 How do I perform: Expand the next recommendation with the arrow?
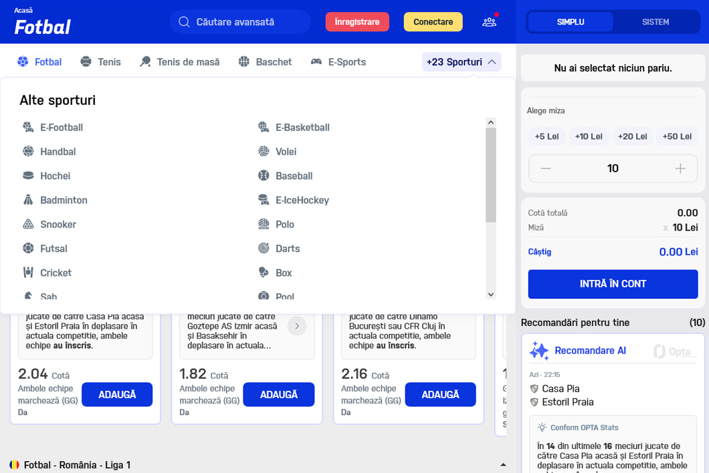tap(297, 327)
